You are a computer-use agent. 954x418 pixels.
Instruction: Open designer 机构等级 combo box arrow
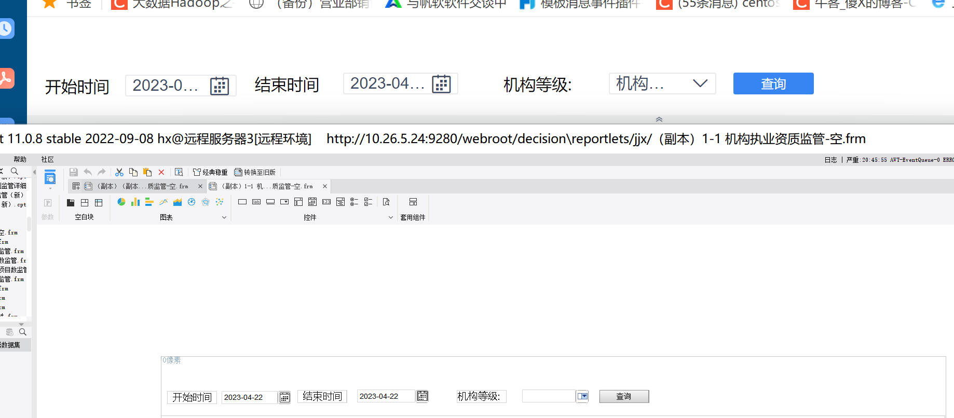pos(583,396)
